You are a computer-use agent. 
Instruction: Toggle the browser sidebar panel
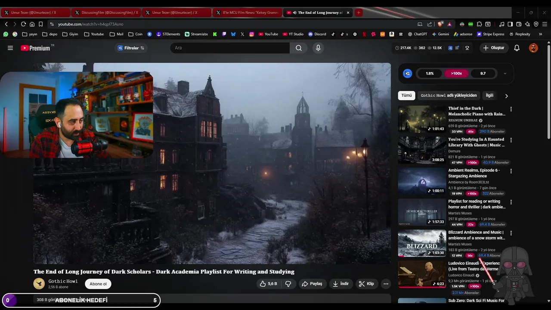click(510, 24)
